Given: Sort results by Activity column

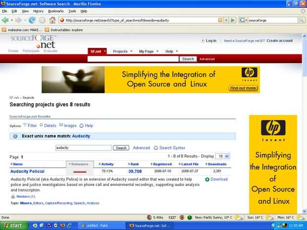Looking at the screenshot, I should click(106, 164).
